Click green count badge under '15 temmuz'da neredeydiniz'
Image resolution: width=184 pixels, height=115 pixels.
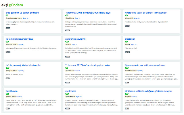pos(7,42)
